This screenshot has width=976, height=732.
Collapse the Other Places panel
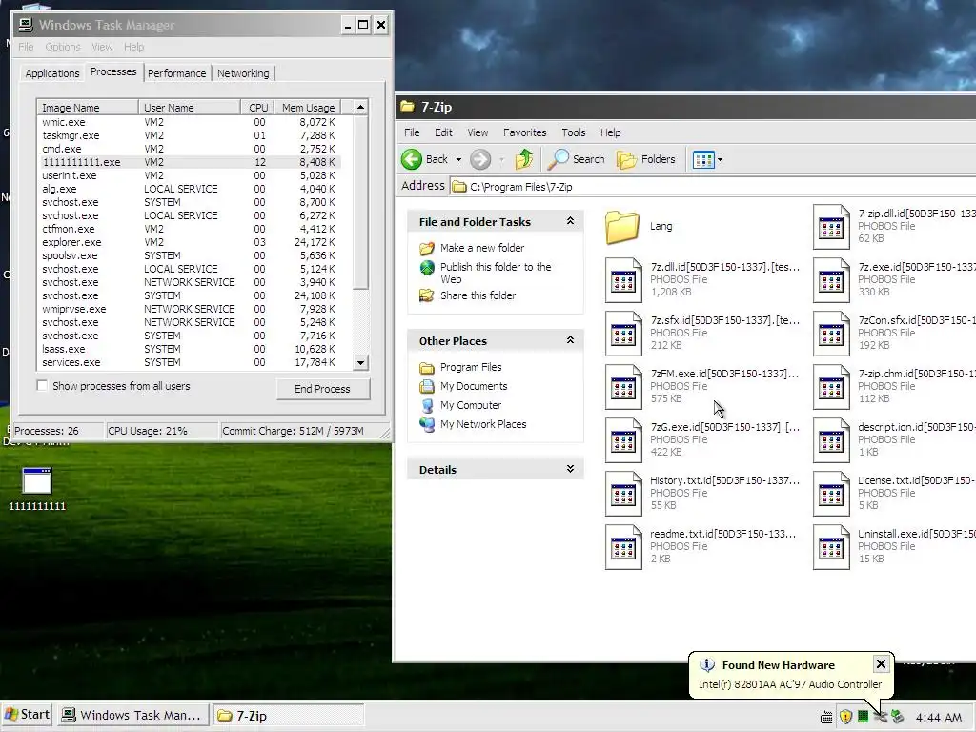570,340
